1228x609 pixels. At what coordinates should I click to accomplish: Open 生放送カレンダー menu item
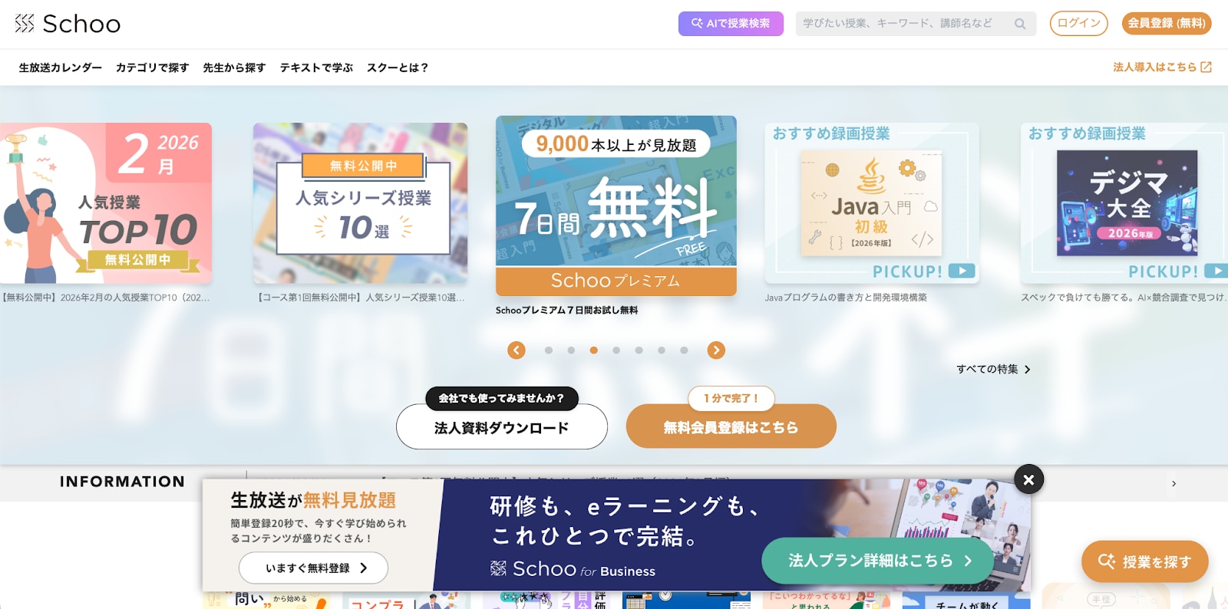pos(61,67)
